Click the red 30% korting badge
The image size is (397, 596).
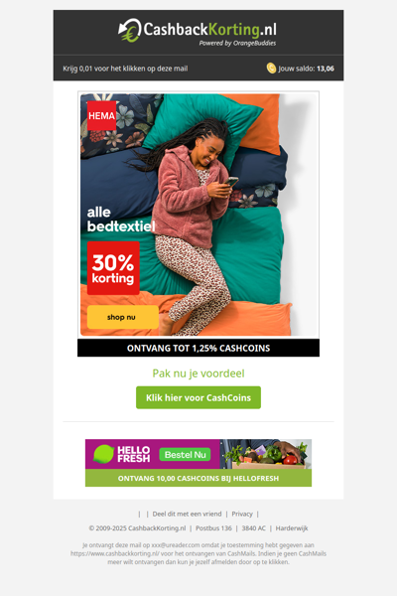113,268
